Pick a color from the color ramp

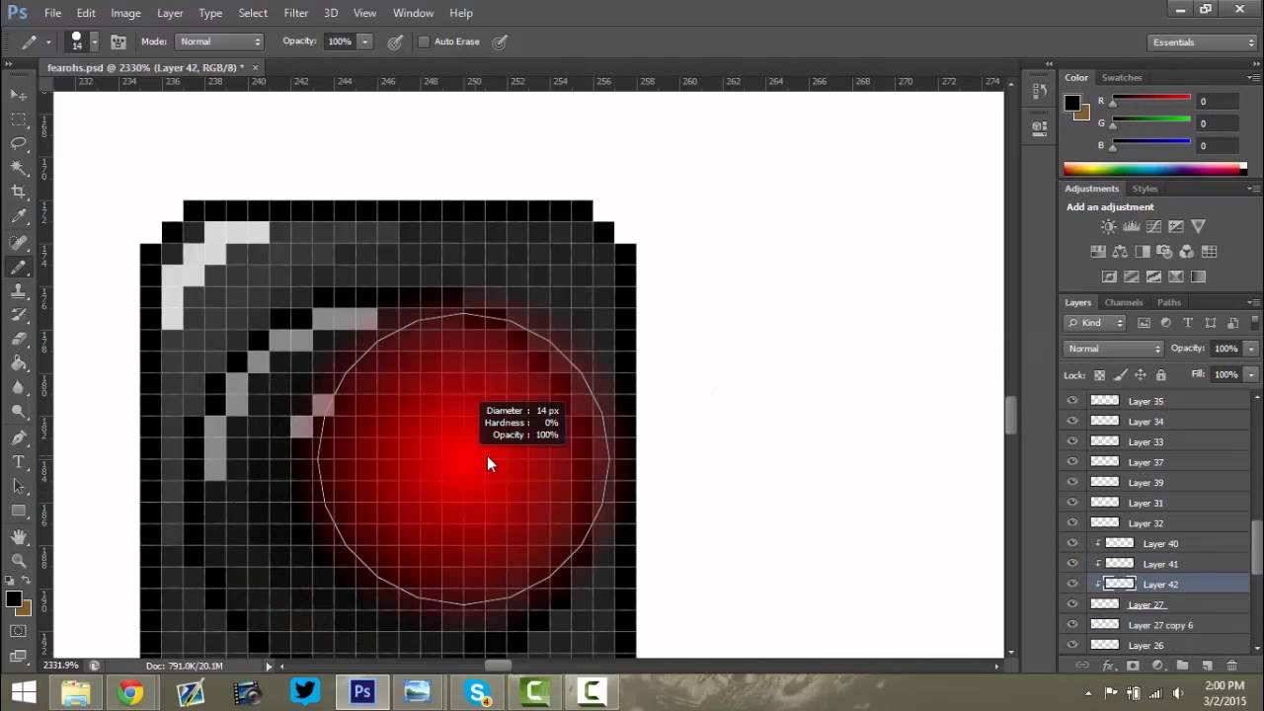pos(1154,169)
